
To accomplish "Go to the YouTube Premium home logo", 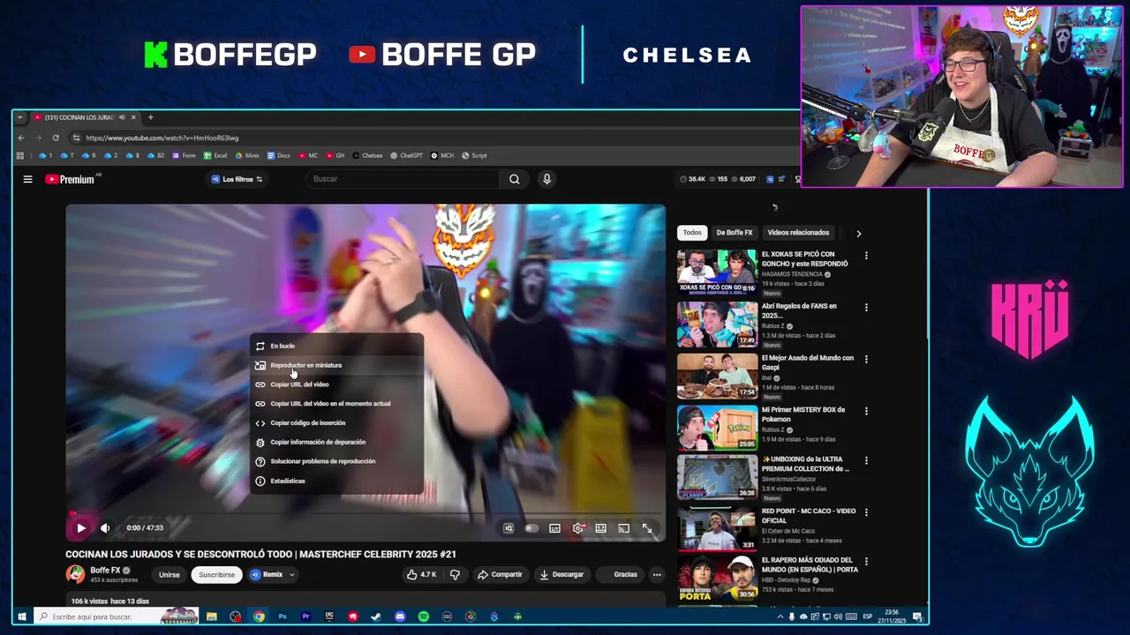I will (70, 179).
